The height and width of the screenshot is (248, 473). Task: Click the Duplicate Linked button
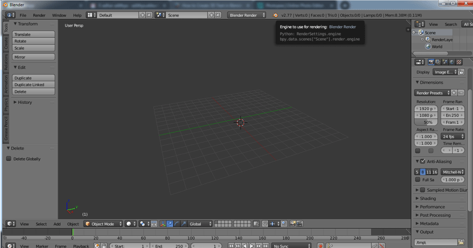[33, 85]
